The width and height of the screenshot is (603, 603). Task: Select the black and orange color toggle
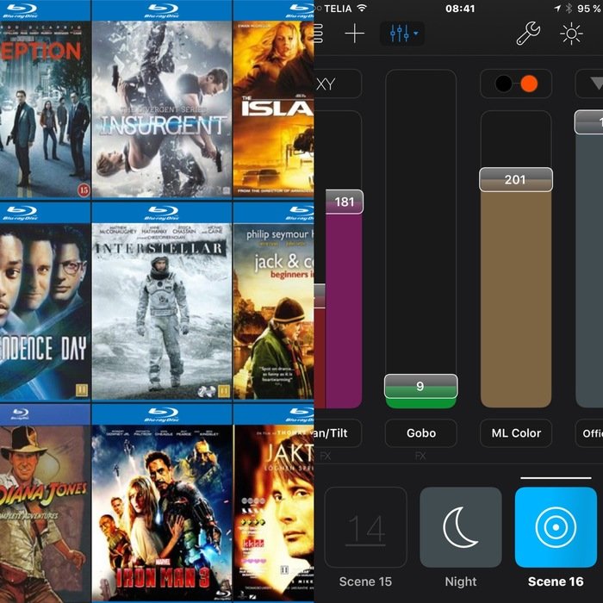[516, 84]
